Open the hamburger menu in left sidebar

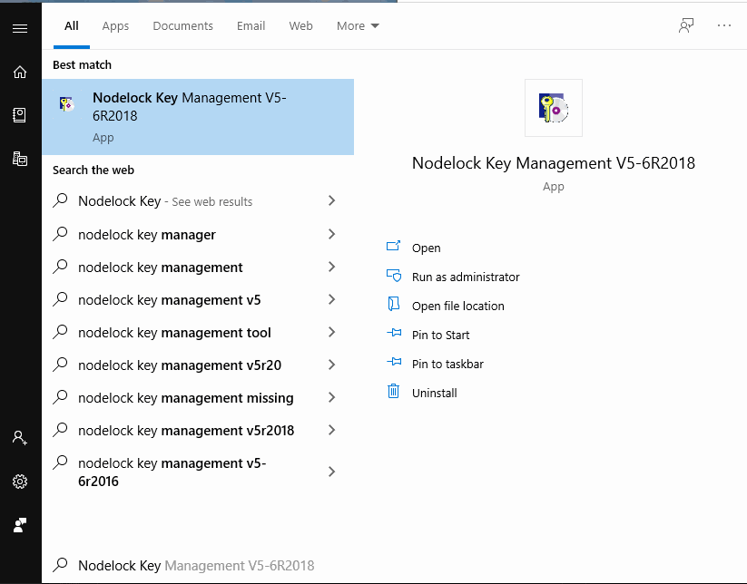coord(20,28)
